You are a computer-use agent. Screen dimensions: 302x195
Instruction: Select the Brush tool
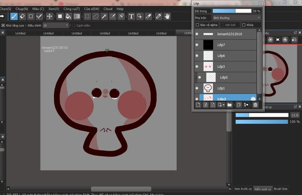(x=14, y=16)
